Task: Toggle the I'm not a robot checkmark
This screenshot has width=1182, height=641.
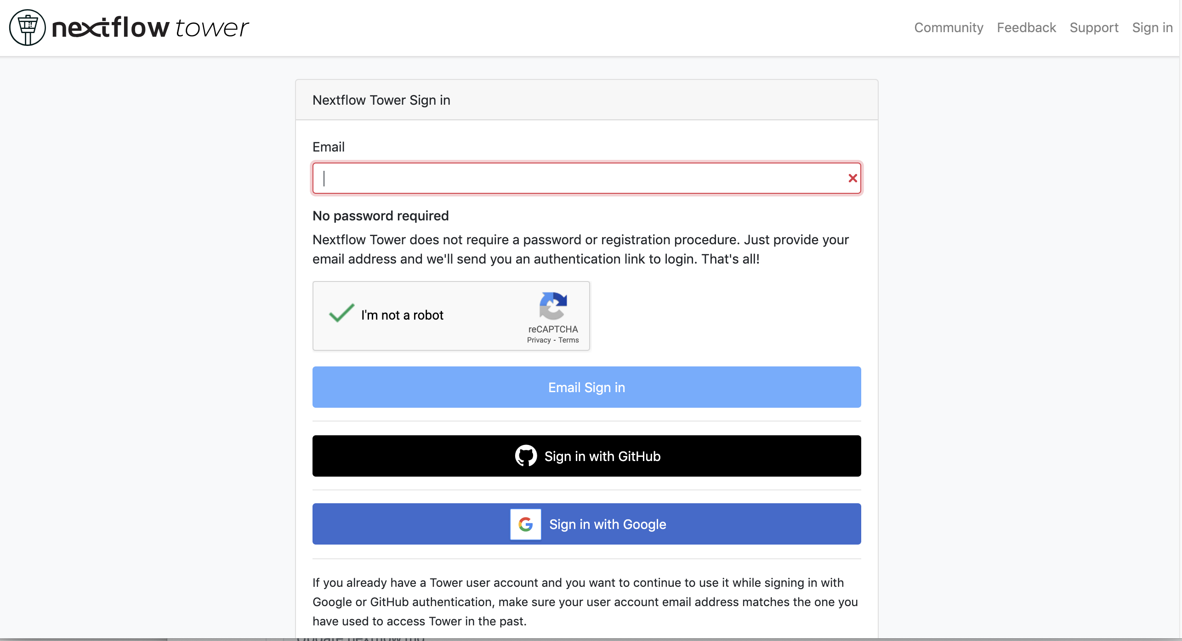Action: [341, 314]
